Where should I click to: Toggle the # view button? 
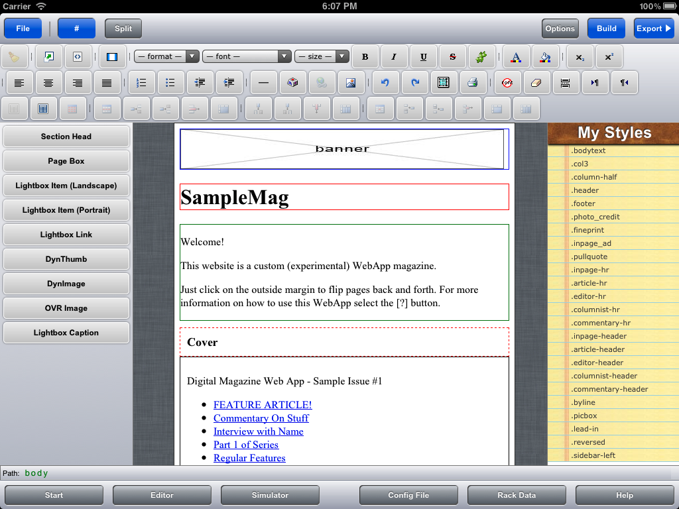(76, 28)
